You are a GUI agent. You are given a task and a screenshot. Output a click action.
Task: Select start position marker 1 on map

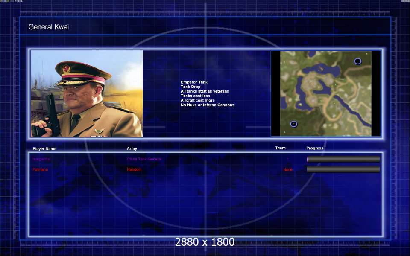[x=294, y=124]
